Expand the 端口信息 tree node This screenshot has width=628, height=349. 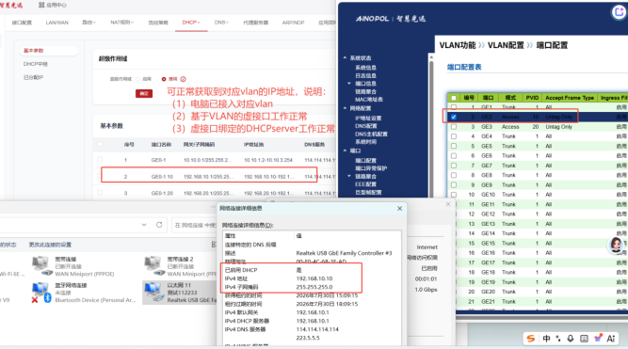point(349,83)
